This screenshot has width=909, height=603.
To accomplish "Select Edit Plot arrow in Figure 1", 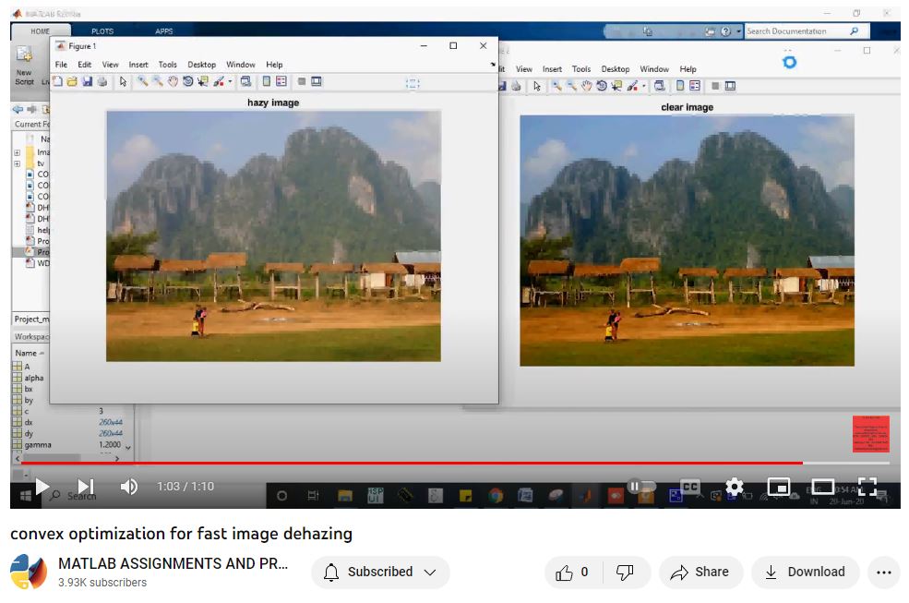I will pos(123,82).
